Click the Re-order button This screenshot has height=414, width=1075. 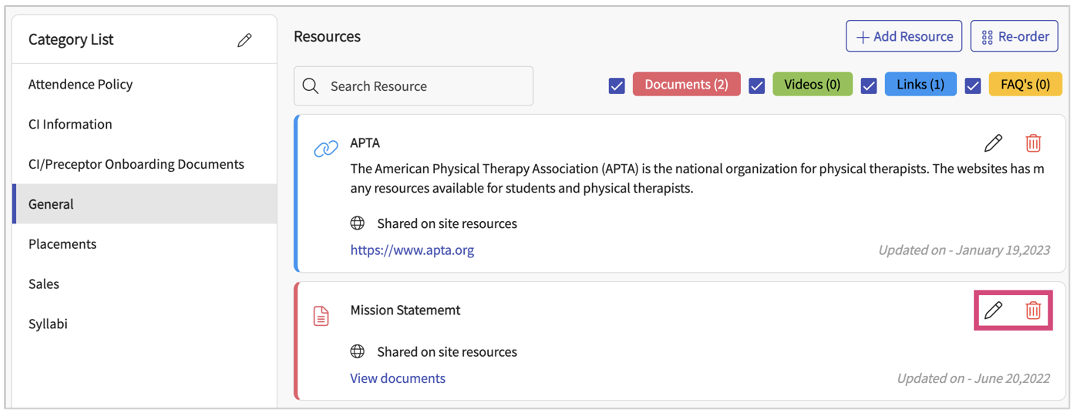pos(1014,36)
